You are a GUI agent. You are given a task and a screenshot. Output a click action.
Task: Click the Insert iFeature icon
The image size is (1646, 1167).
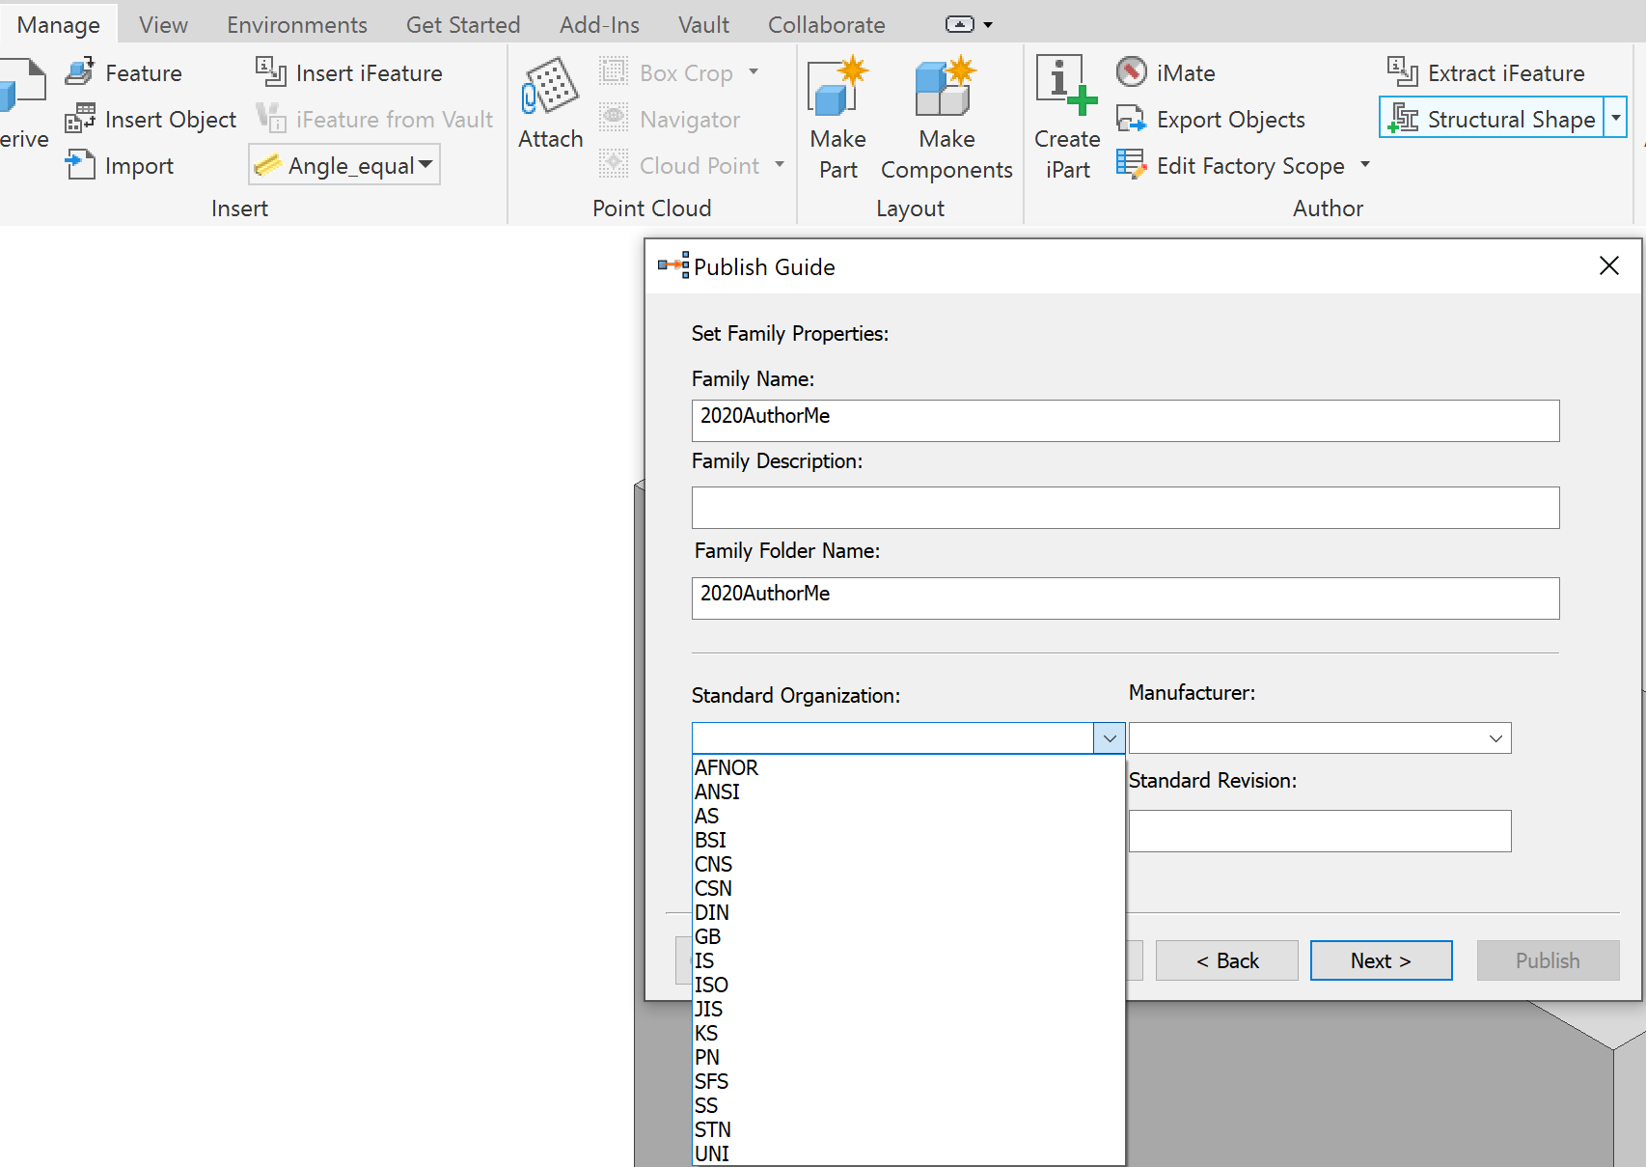pos(271,71)
